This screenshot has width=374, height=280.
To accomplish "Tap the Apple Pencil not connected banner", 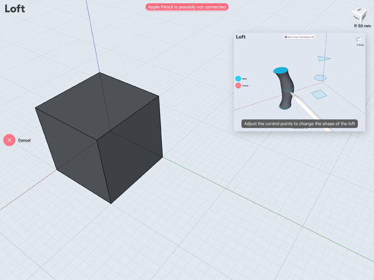I will pos(187,7).
